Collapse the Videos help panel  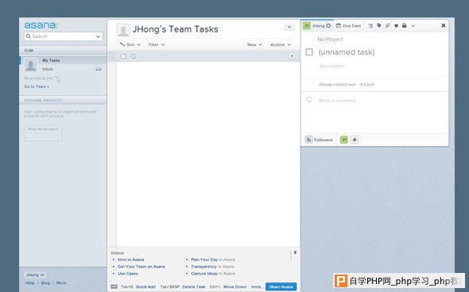click(x=295, y=252)
